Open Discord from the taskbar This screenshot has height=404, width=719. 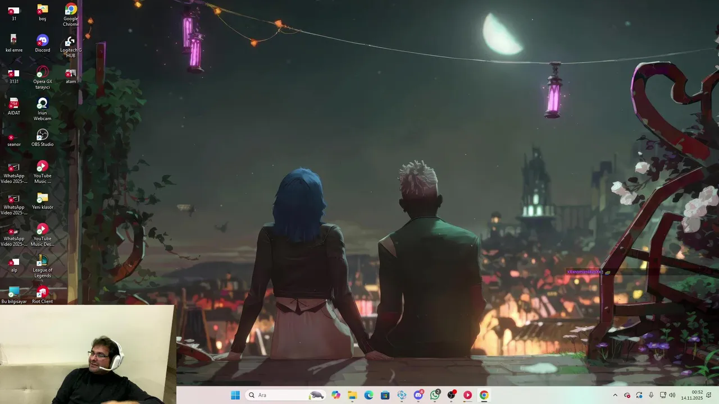point(418,395)
